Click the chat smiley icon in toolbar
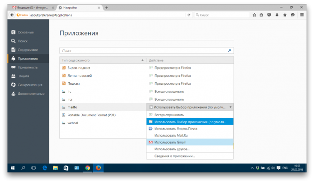Screen dimensions: 314x183 coord(293,15)
